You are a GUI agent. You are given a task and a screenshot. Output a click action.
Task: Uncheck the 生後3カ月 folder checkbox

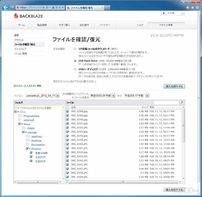tap(31, 157)
